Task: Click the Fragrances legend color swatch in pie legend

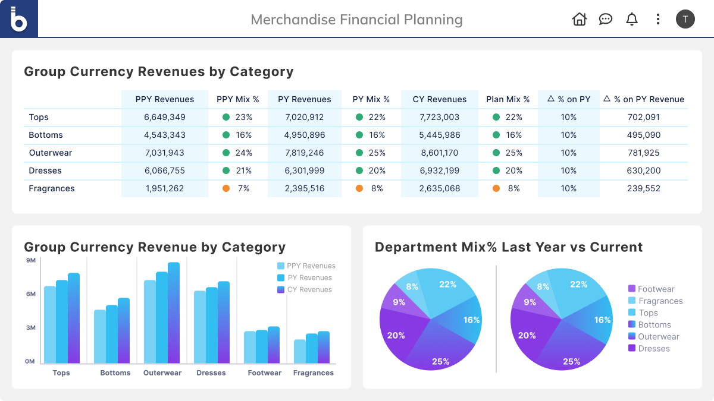Action: pyautogui.click(x=632, y=301)
